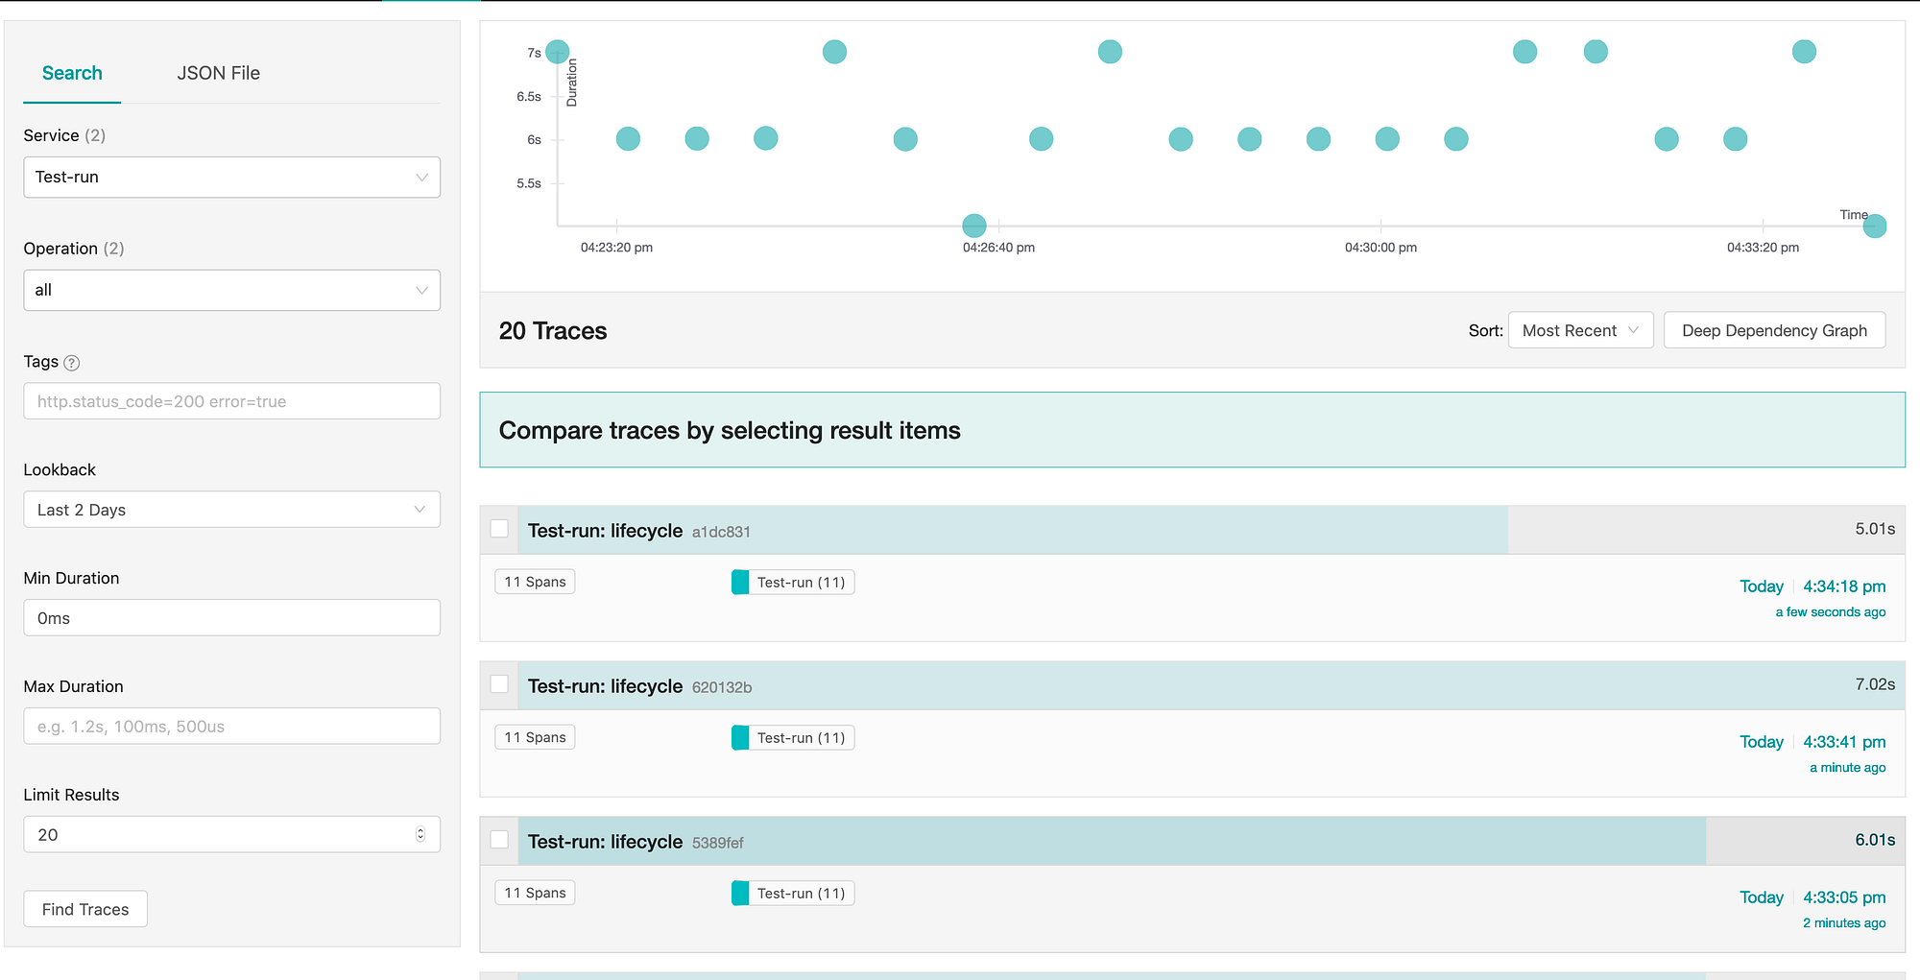Click the Tags help question mark icon
The height and width of the screenshot is (980, 1920).
pos(70,363)
